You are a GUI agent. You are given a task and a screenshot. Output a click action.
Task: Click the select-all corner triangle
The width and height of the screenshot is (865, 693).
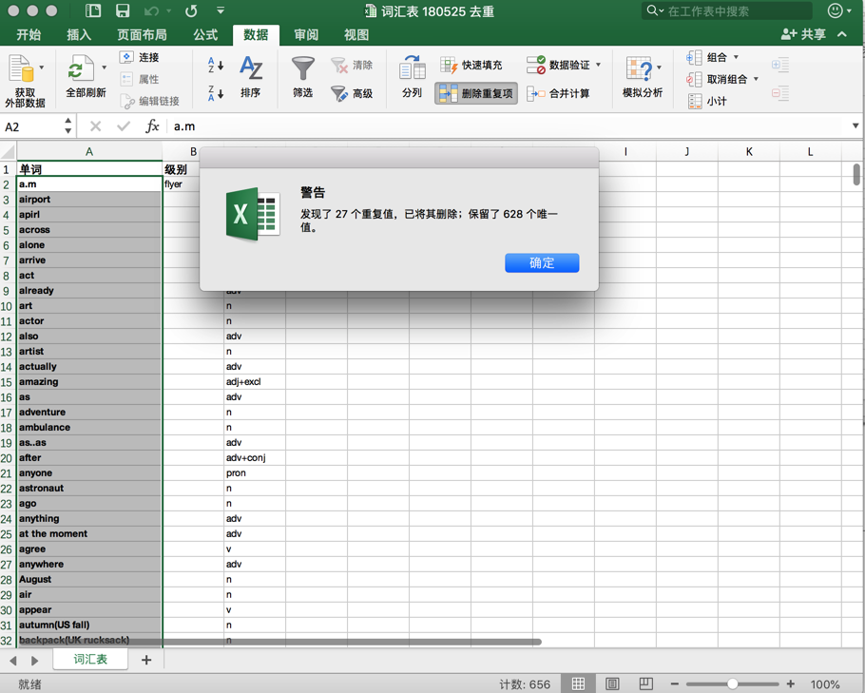[x=8, y=152]
